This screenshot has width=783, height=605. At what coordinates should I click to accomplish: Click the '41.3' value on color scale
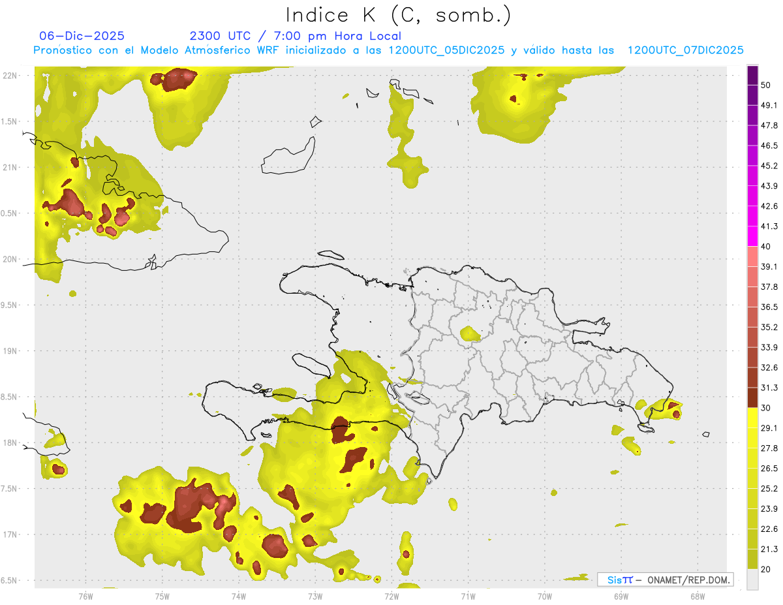pyautogui.click(x=769, y=226)
